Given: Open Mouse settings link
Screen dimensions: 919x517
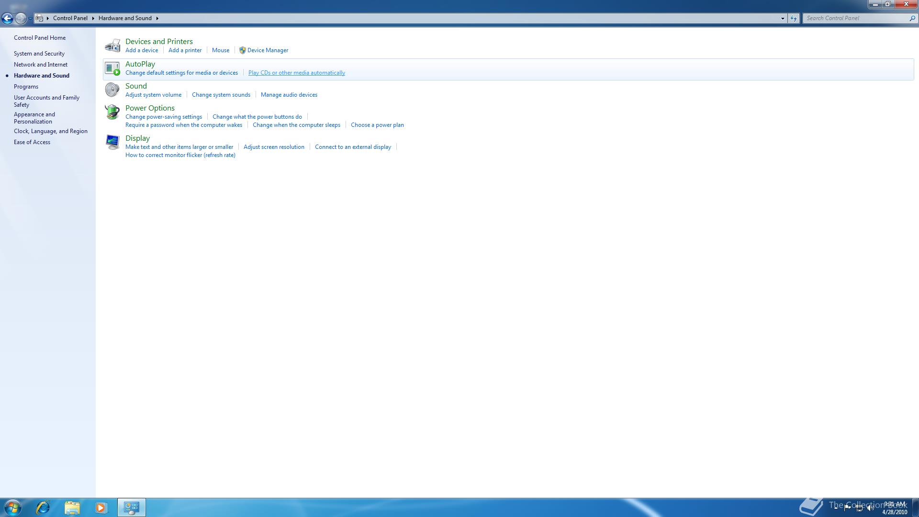Looking at the screenshot, I should (221, 50).
